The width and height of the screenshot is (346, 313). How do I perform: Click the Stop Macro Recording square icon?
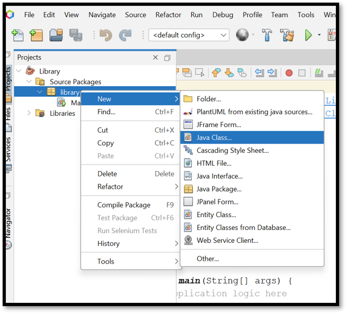pos(302,73)
